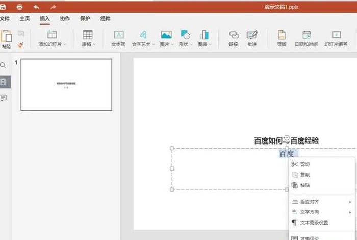Select slide 1 thumbnail
Image resolution: width=357 pixels, height=240 pixels.
[66, 85]
